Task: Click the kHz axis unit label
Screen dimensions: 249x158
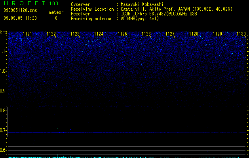Action: [4, 32]
